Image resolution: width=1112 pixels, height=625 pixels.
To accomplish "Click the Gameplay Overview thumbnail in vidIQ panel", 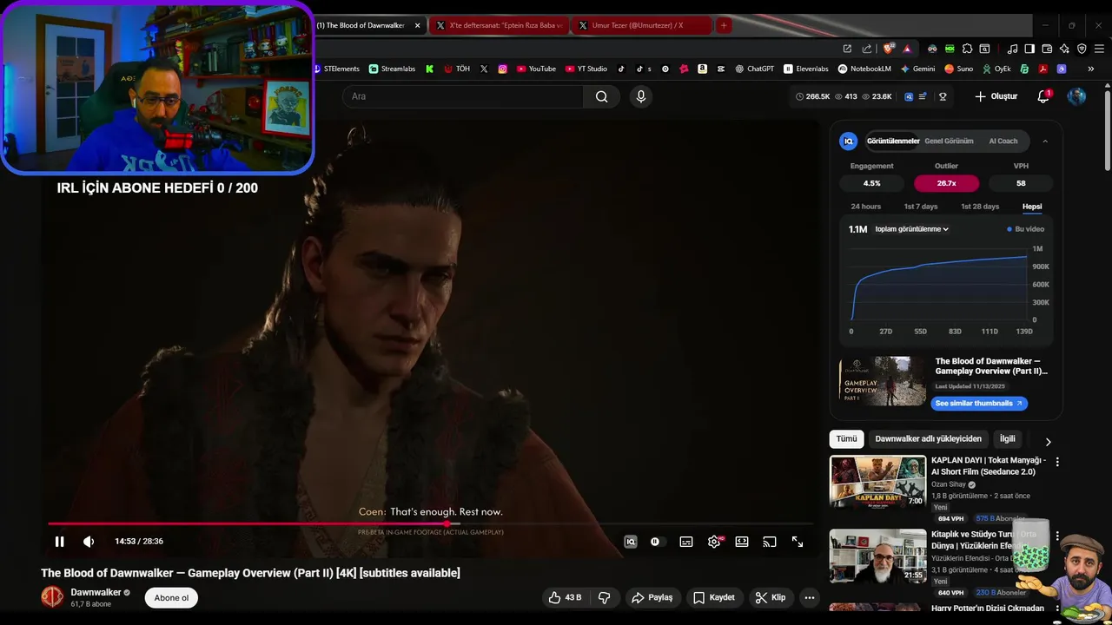I will click(x=883, y=381).
